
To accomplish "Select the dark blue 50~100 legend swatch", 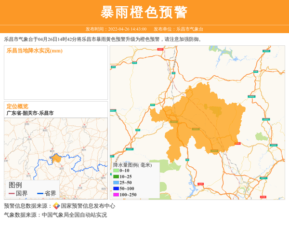I will [x=116, y=188].
